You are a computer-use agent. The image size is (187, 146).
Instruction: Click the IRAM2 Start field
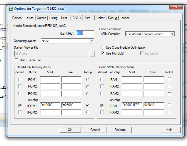[132, 113]
